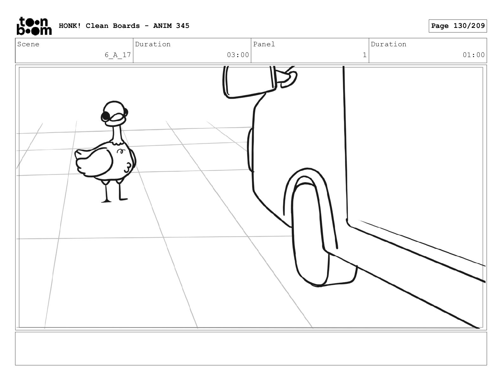
Task: Select the title text 'HONK! Clean Boards - ANIM 345'
Action: coord(124,26)
